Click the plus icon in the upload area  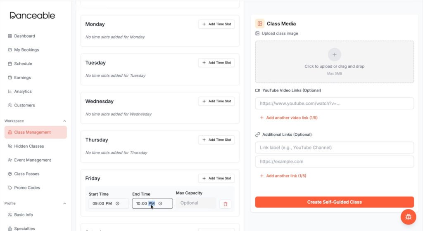click(x=335, y=54)
